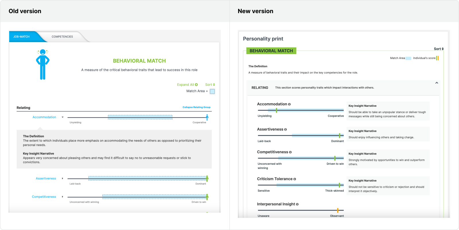Click the Accommodation match area bar in old version
The width and height of the screenshot is (459, 230).
(140, 117)
